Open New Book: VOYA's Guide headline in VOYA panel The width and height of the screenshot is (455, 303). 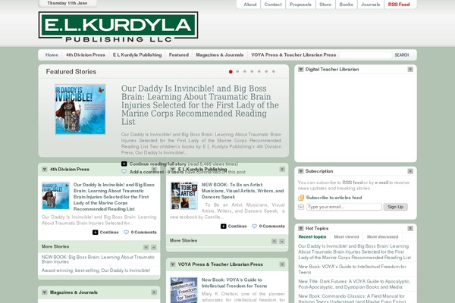coord(234,283)
